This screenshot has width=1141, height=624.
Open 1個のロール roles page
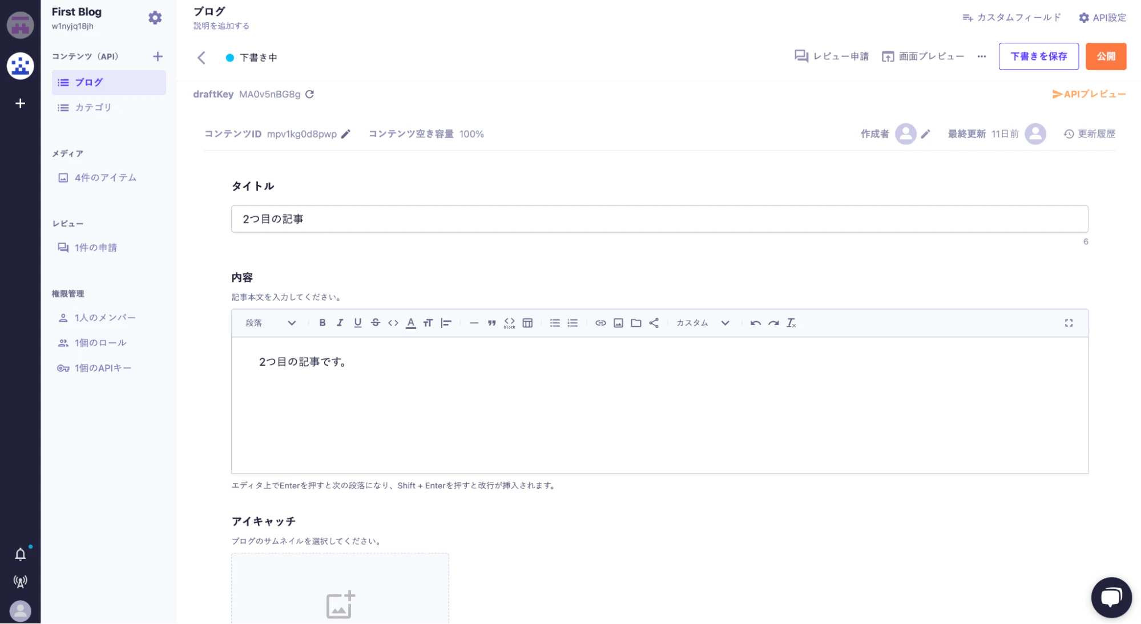tap(92, 343)
